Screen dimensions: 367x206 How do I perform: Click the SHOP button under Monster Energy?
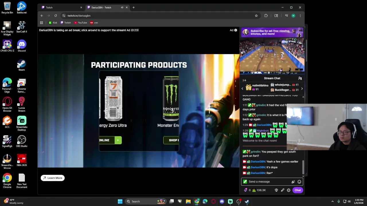(171, 140)
